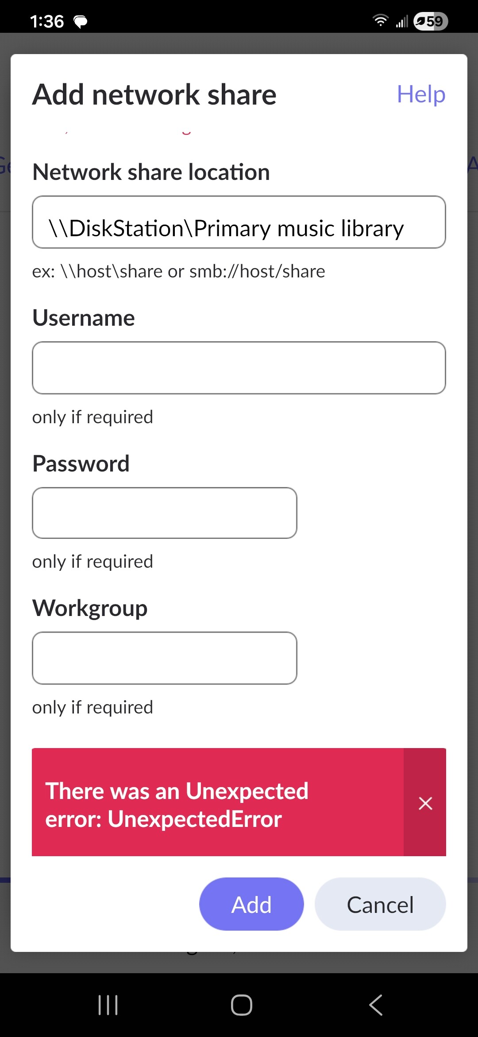Tap Android home button
This screenshot has height=1037, width=478.
(x=241, y=1005)
